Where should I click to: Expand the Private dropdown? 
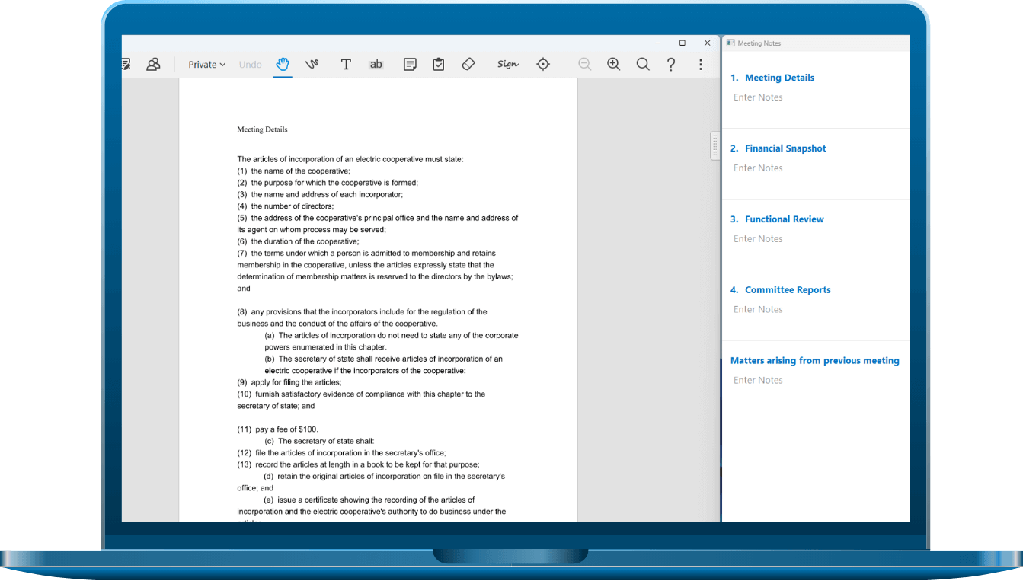(x=206, y=65)
